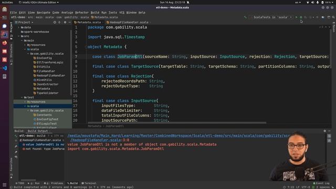Expand main resources folder
Screen dimensions: 336x189
[25, 45]
